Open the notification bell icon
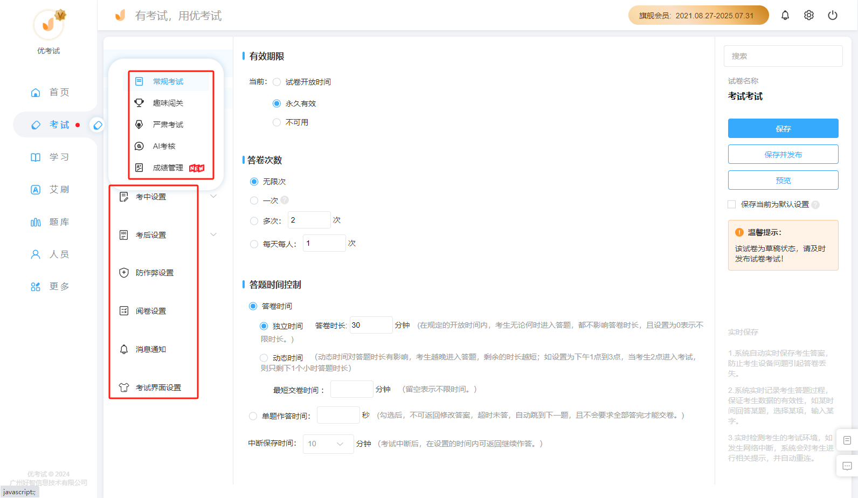This screenshot has width=858, height=498. (785, 15)
